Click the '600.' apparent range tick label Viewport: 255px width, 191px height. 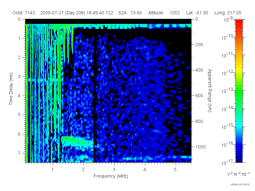pos(200,96)
